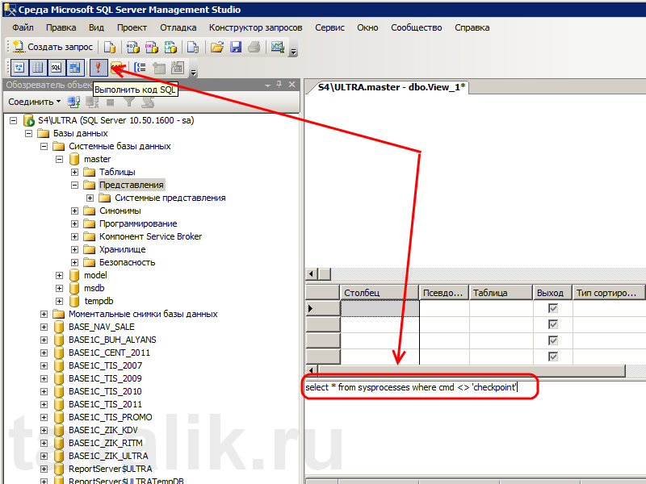This screenshot has width=646, height=484.
Task: Close the Object Explorer panel
Action: click(x=292, y=85)
